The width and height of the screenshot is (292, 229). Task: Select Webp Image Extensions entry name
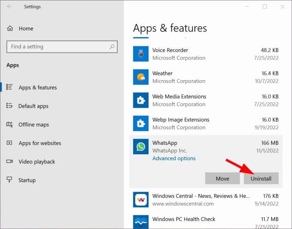pos(181,120)
